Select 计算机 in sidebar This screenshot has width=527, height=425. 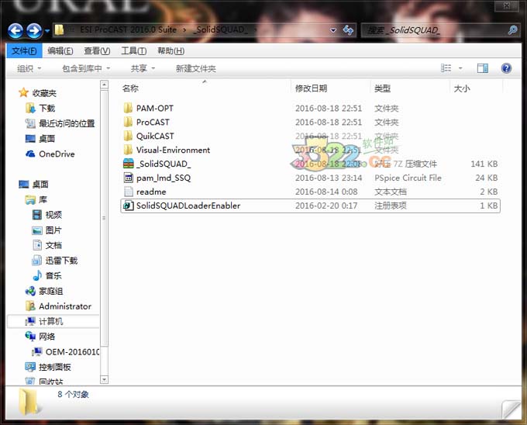53,321
